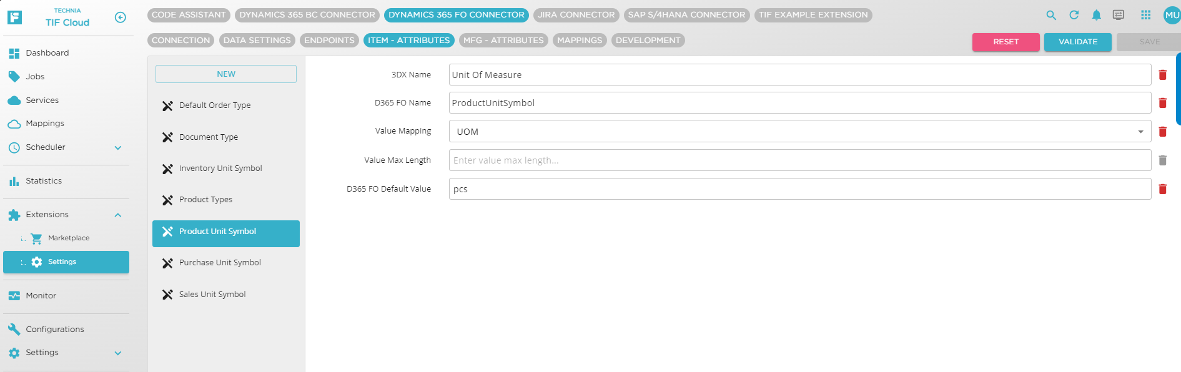Switch to the MFG - ATTRIBUTES tab
The image size is (1181, 372).
point(503,41)
